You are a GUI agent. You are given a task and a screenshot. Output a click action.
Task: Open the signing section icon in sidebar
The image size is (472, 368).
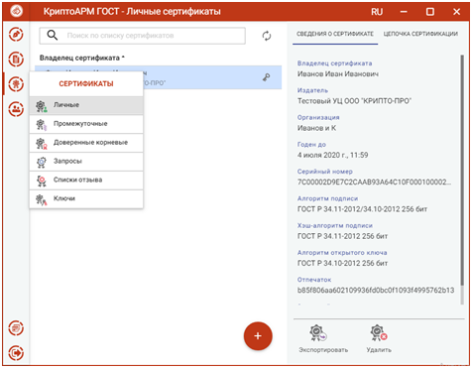[x=16, y=35]
